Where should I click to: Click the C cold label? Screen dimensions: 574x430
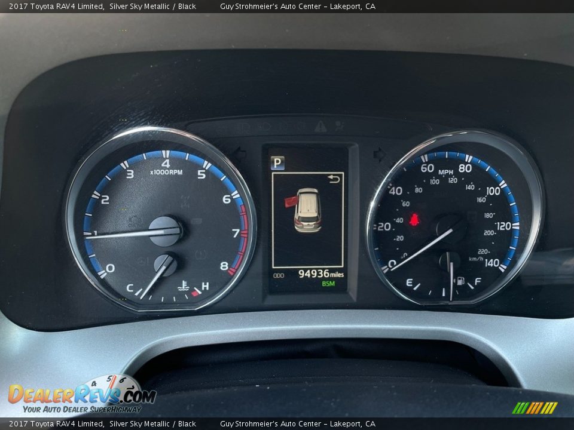pyautogui.click(x=130, y=288)
